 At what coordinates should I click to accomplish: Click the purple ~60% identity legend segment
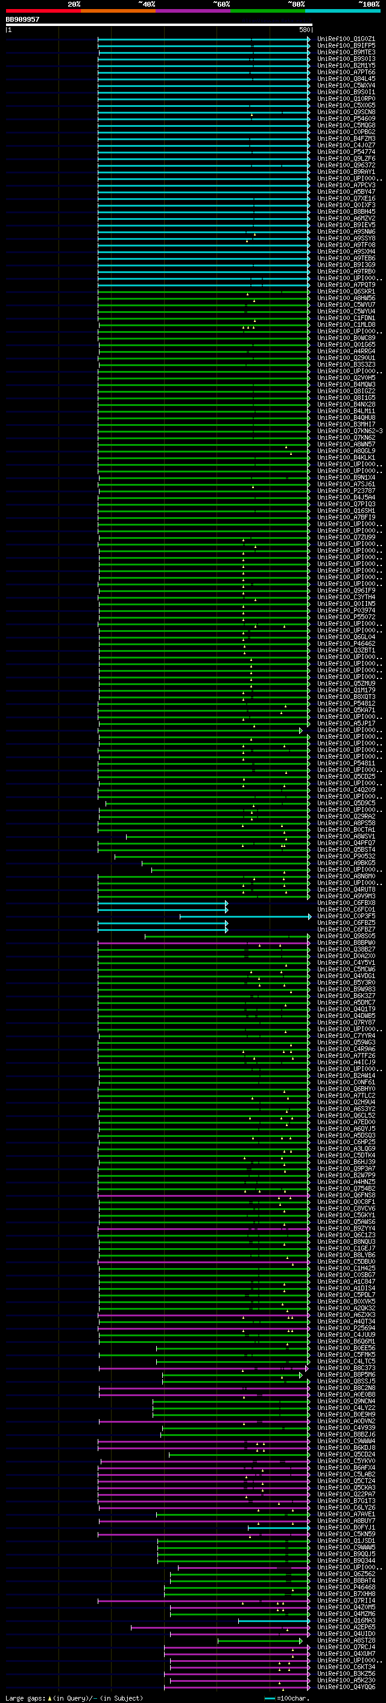(x=194, y=11)
